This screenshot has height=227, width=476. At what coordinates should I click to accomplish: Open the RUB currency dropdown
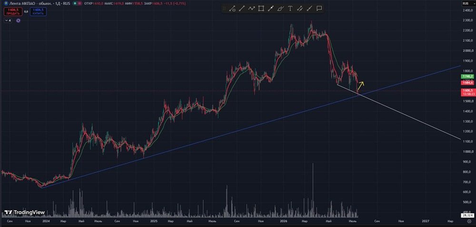[465, 3]
